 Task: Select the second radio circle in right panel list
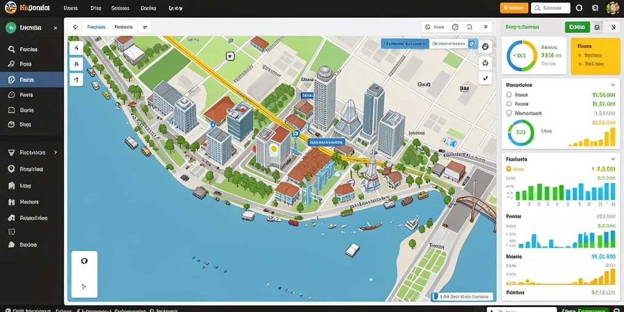pyautogui.click(x=509, y=104)
